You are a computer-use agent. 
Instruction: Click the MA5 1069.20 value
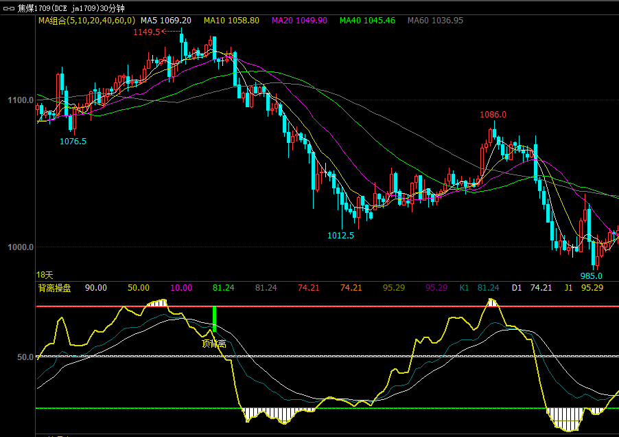coord(166,21)
